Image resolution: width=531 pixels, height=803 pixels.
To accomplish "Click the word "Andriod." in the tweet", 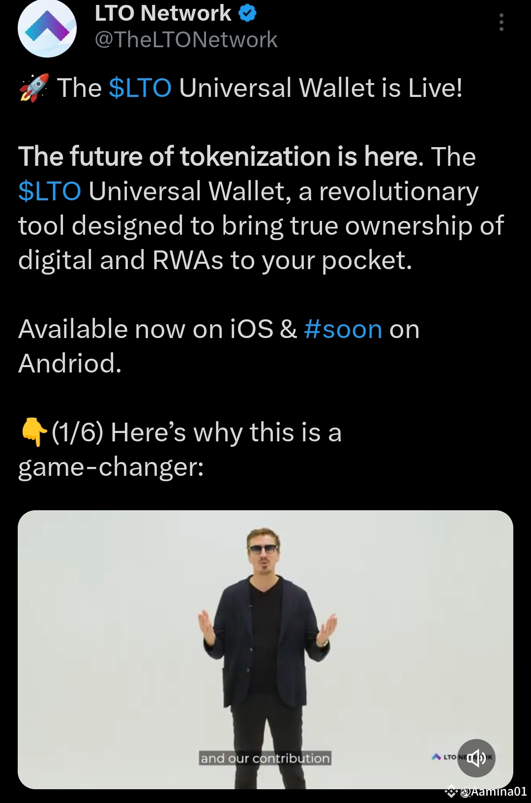I will [x=70, y=364].
